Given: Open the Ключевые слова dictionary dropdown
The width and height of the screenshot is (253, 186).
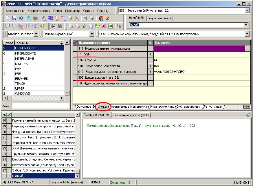Looking at the screenshot, I should tap(36, 34).
